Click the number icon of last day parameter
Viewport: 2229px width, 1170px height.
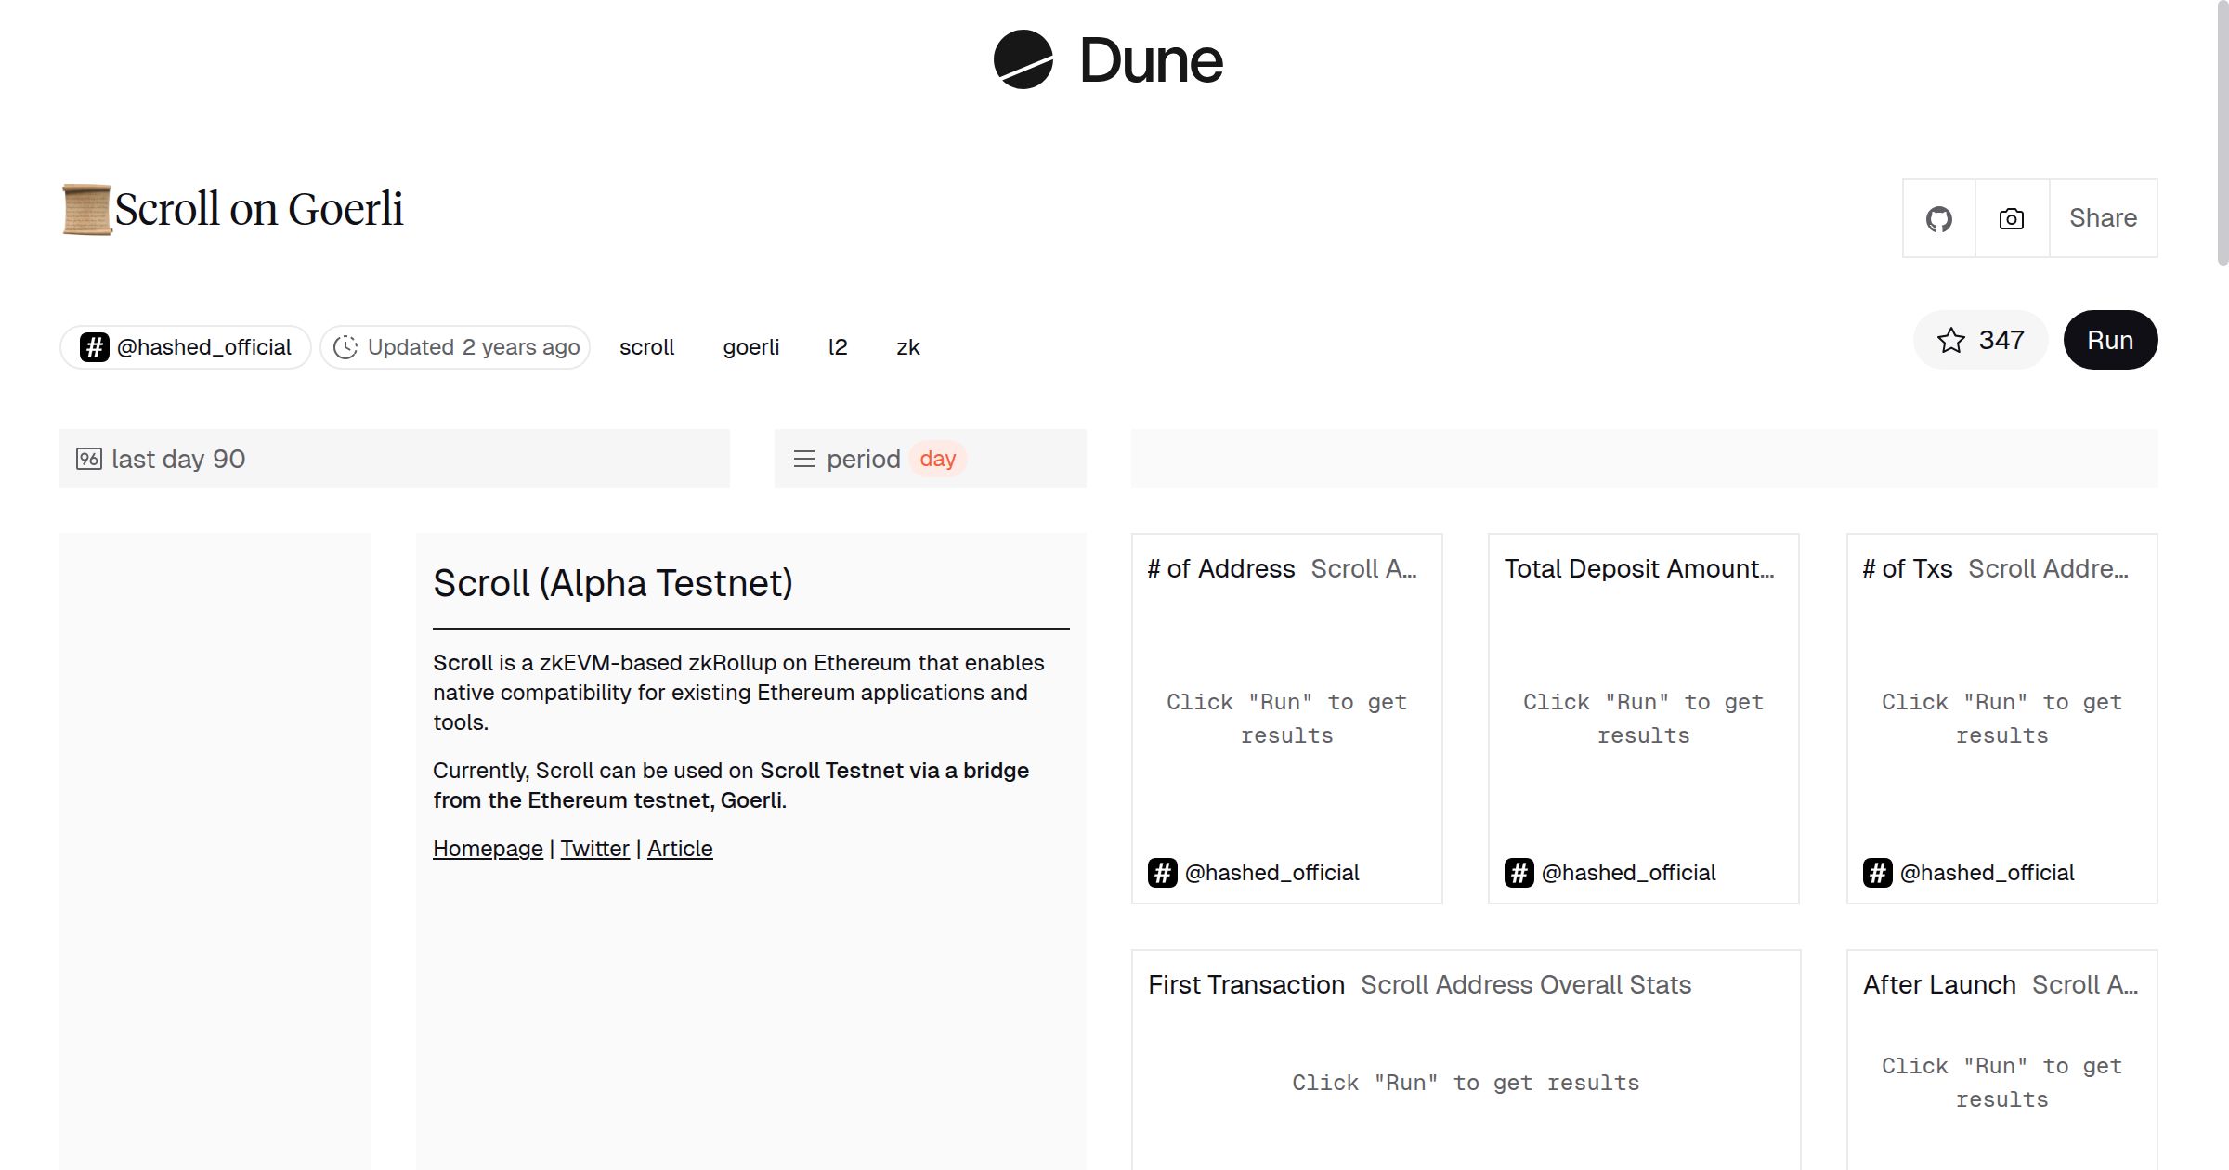coord(89,459)
